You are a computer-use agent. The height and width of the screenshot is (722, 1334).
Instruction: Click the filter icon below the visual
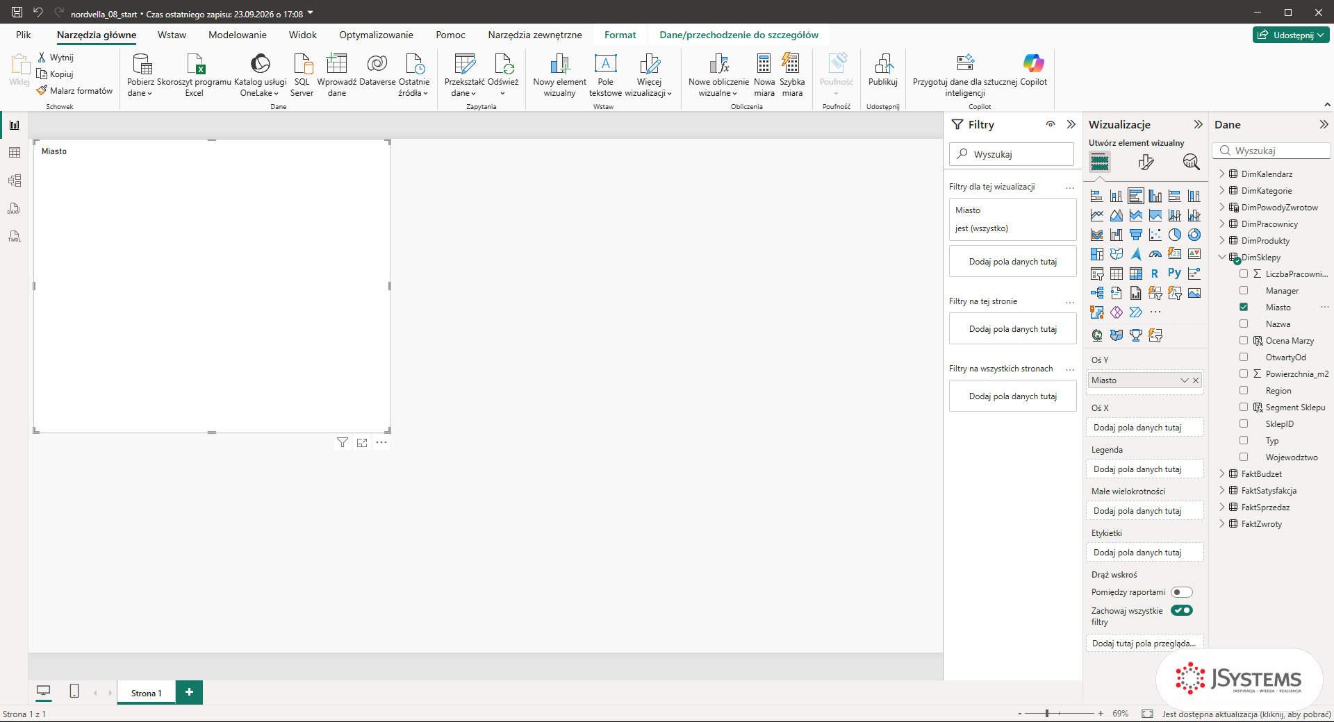pos(343,442)
